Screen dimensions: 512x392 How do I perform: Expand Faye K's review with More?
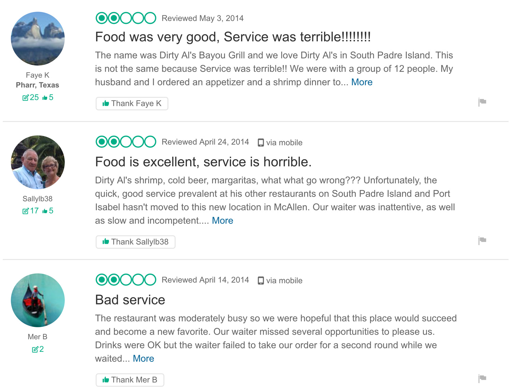click(362, 82)
